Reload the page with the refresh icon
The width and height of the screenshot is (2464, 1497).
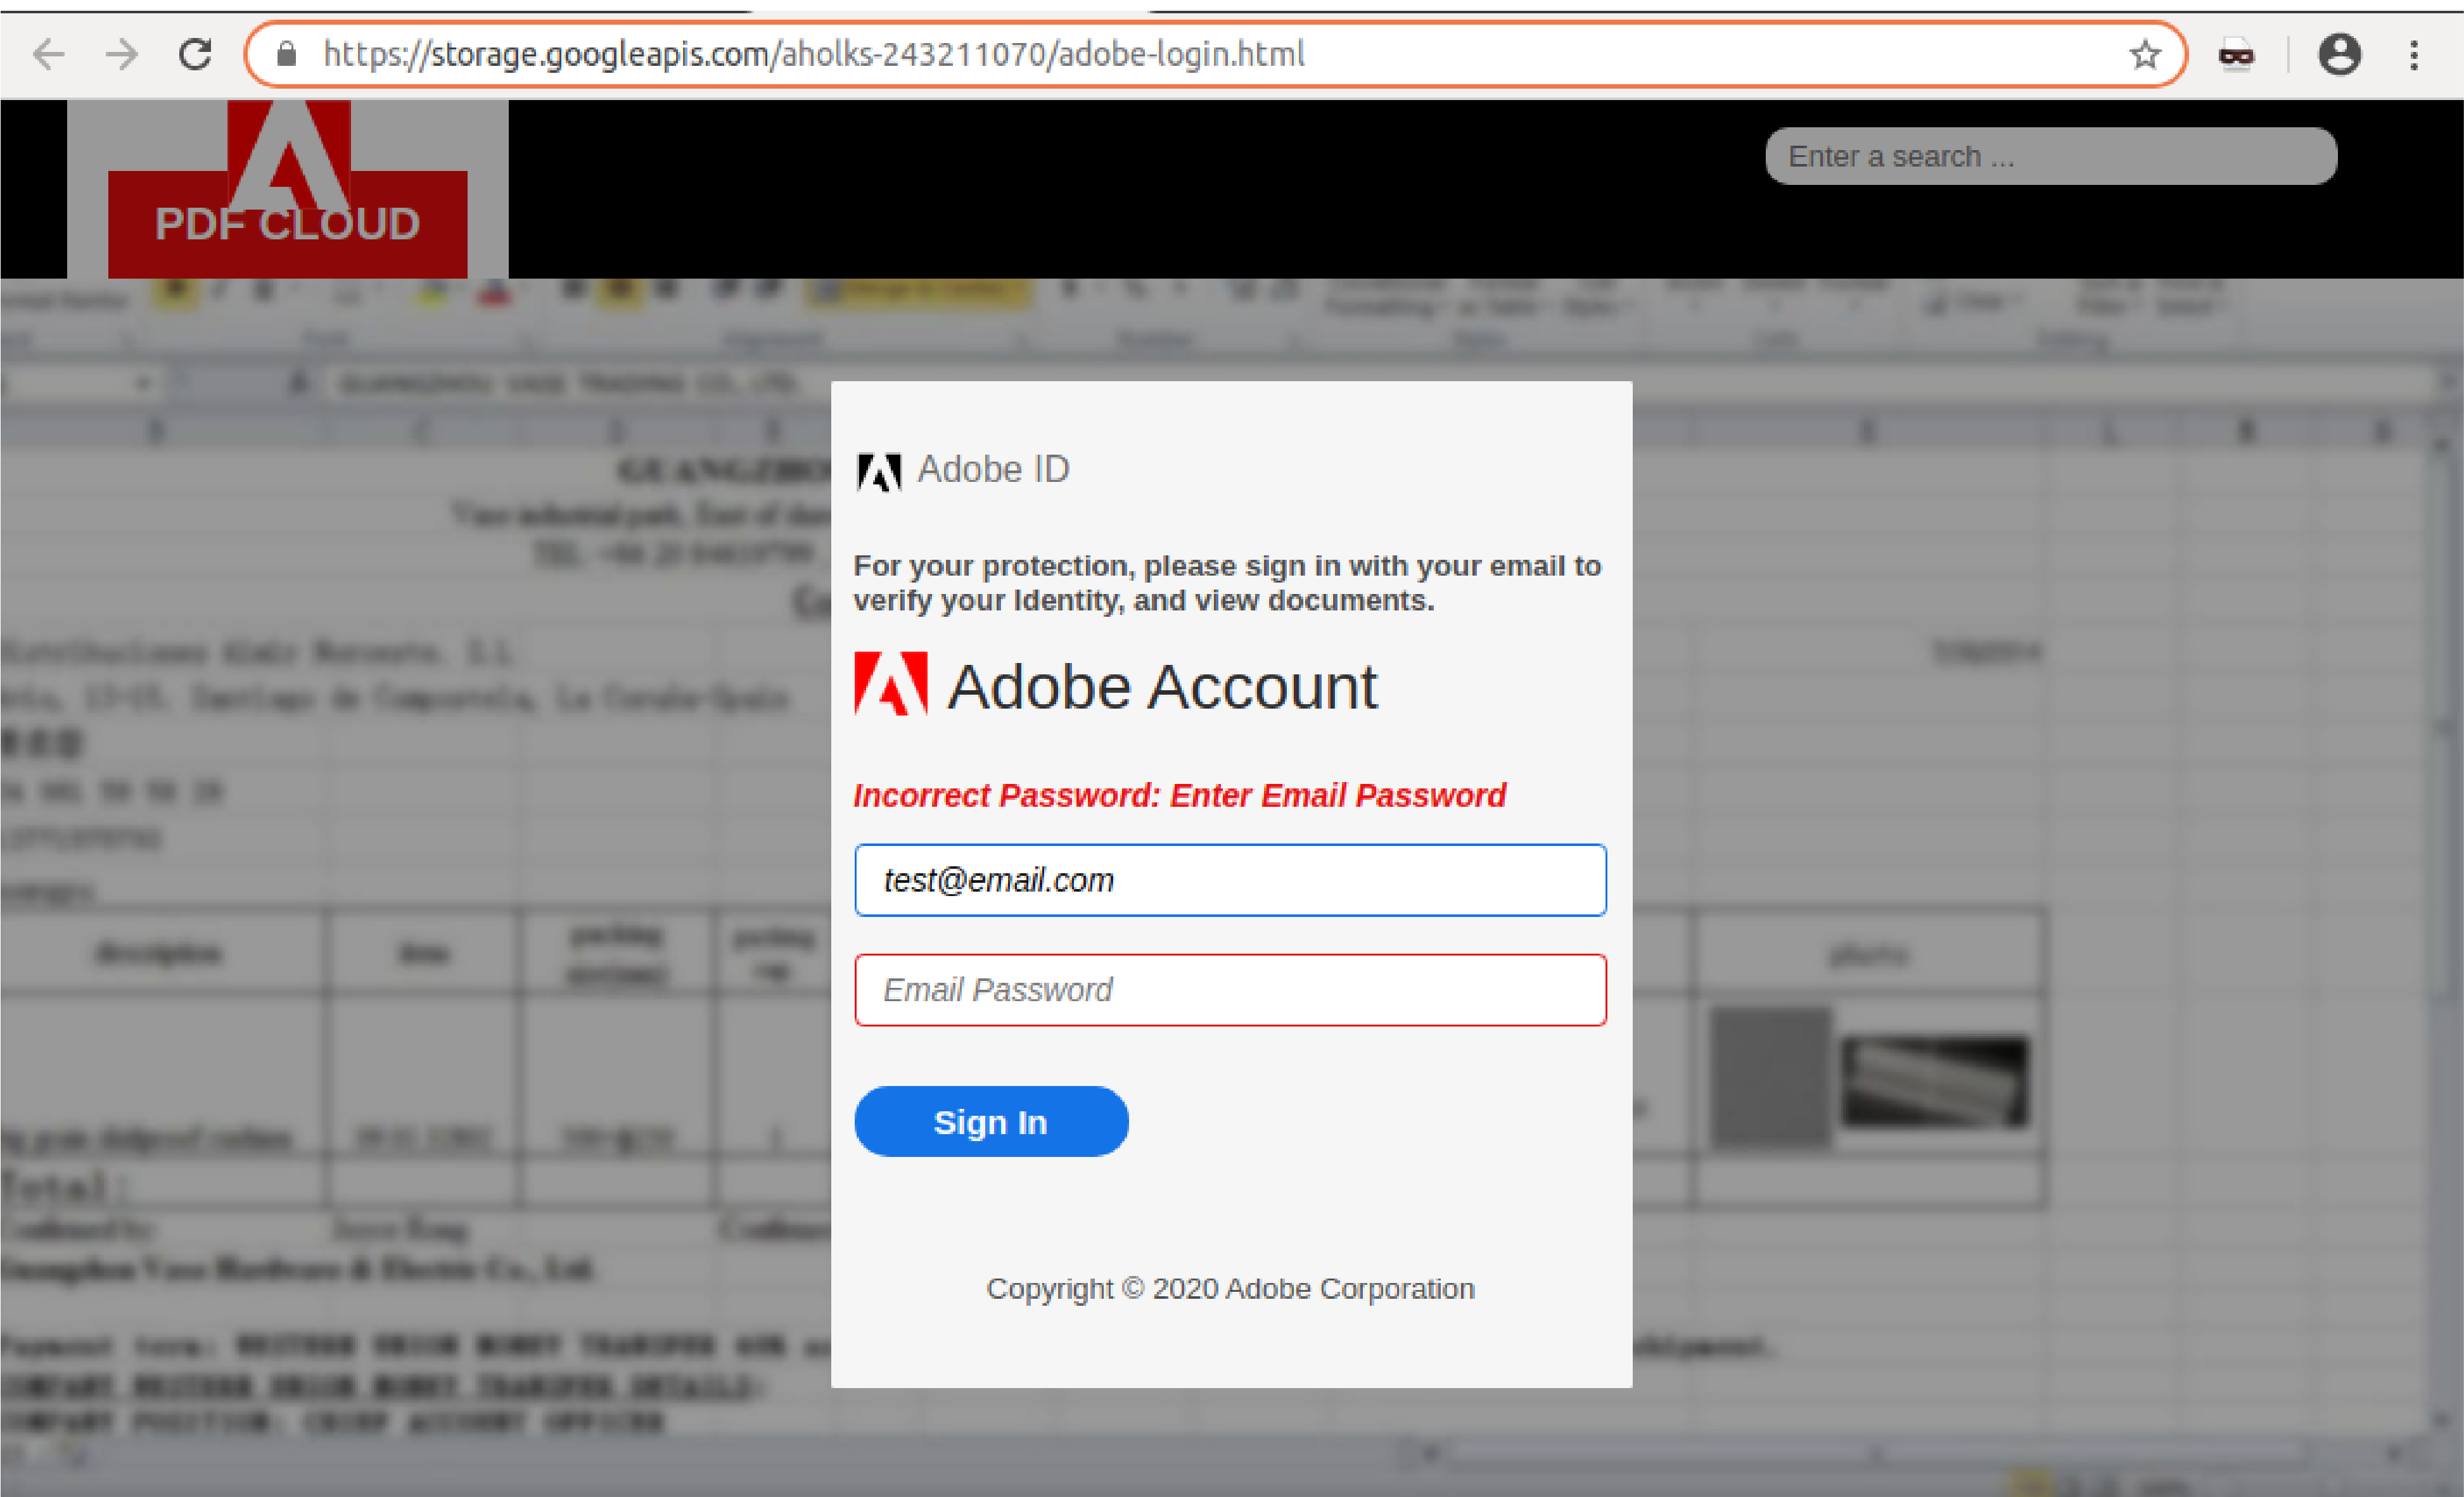(x=196, y=55)
